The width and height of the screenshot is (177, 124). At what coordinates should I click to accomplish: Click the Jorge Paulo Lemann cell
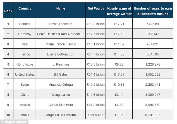61,115
